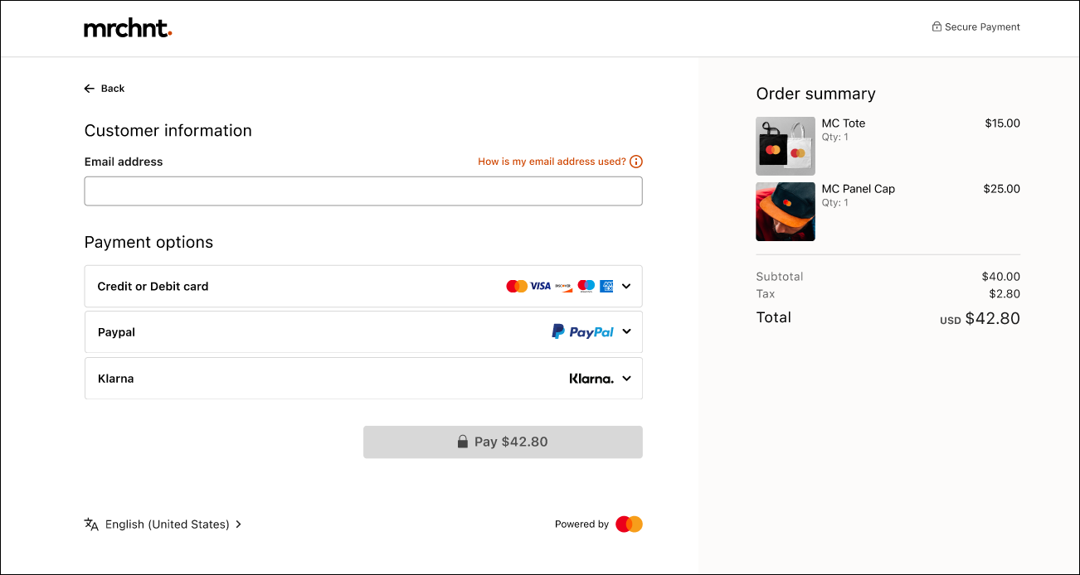Click the Visa logo next to card option
The width and height of the screenshot is (1080, 575).
tap(540, 286)
